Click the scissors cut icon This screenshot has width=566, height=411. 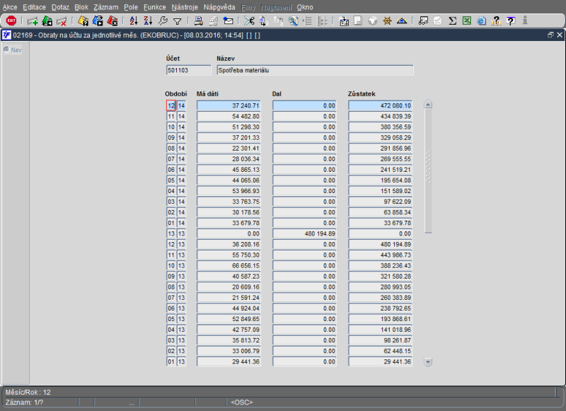point(249,21)
